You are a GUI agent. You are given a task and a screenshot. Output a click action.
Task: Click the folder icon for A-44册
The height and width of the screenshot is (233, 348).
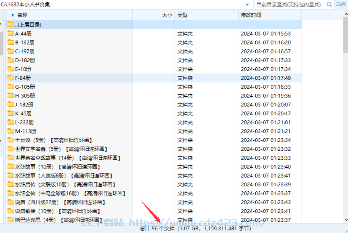coord(11,33)
